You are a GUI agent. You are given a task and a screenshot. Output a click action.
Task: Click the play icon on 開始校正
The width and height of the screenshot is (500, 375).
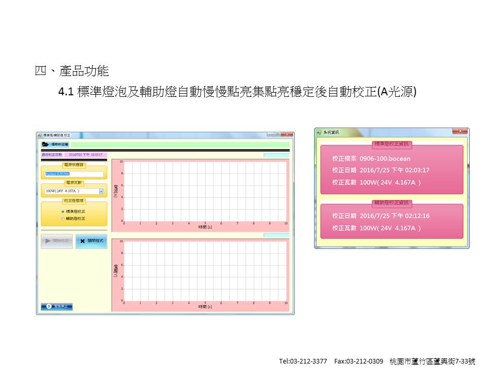[x=48, y=241]
